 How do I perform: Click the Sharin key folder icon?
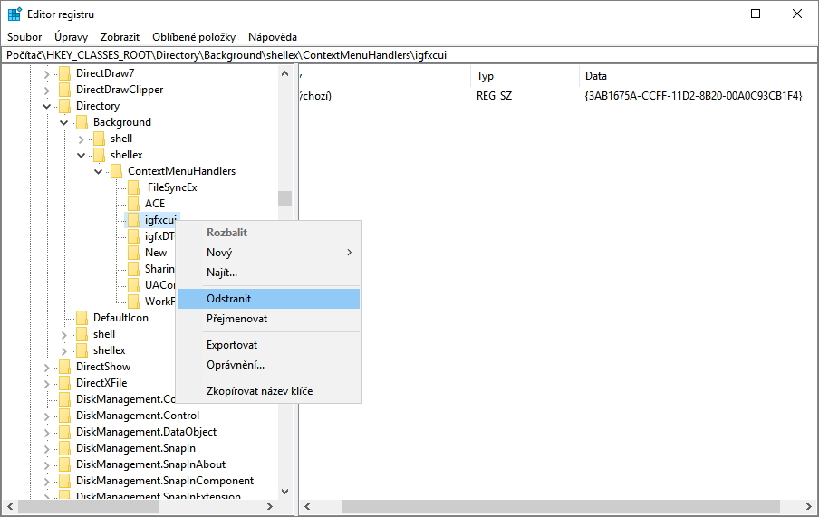[134, 269]
